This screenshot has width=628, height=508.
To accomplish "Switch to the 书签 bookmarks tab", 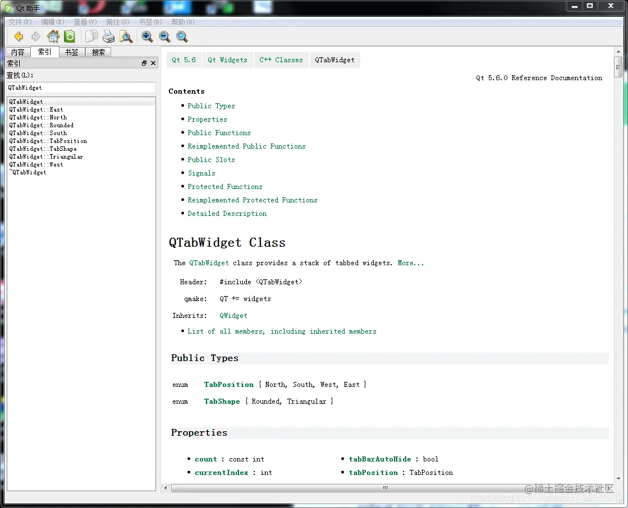I will (72, 52).
